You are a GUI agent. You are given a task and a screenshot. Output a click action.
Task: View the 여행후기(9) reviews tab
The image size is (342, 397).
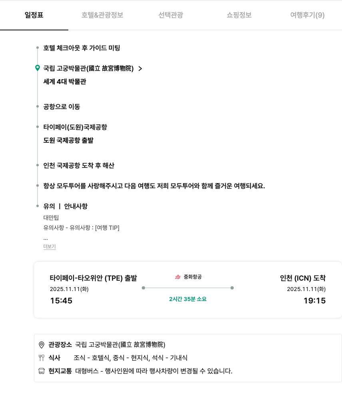pos(307,15)
